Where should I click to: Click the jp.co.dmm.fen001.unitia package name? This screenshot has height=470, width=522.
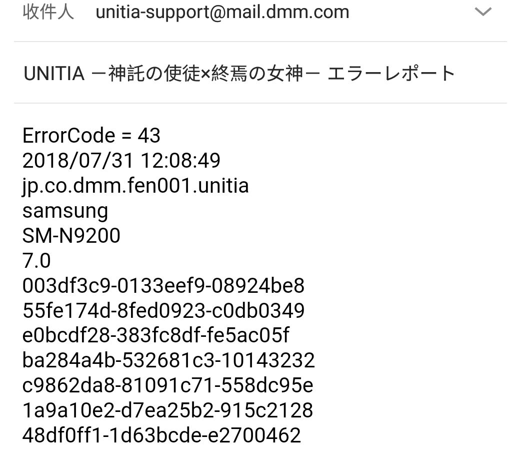(135, 186)
